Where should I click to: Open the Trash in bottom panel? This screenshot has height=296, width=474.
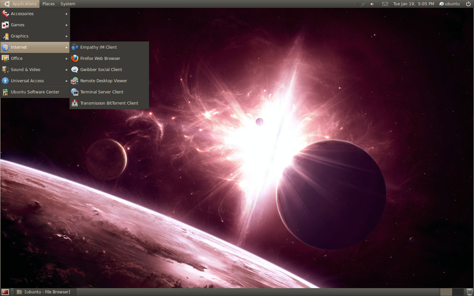tap(470, 292)
